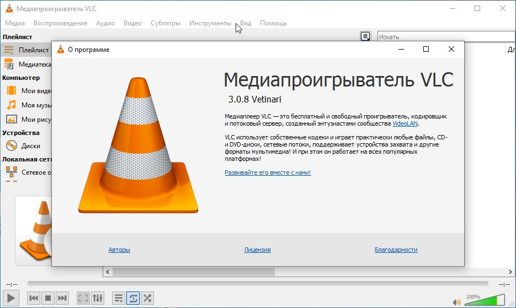Image resolution: width=516 pixels, height=308 pixels.
Task: Click the Компьютер section header
Action: 21,78
